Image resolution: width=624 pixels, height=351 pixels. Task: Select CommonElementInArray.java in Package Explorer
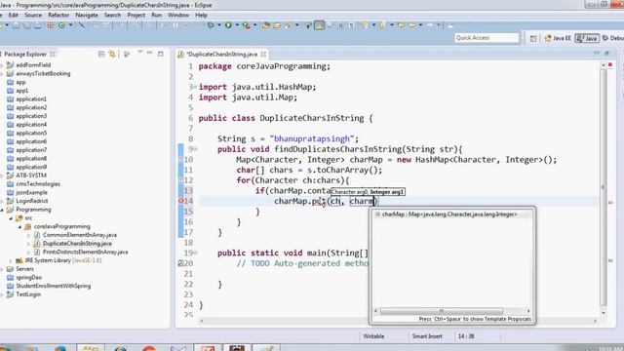tap(80, 235)
